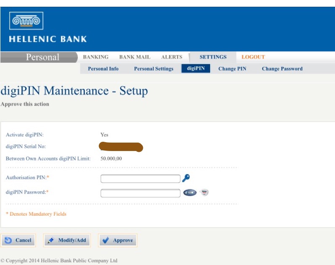Log out via the Logout link
The height and width of the screenshot is (265, 335).
tap(253, 57)
